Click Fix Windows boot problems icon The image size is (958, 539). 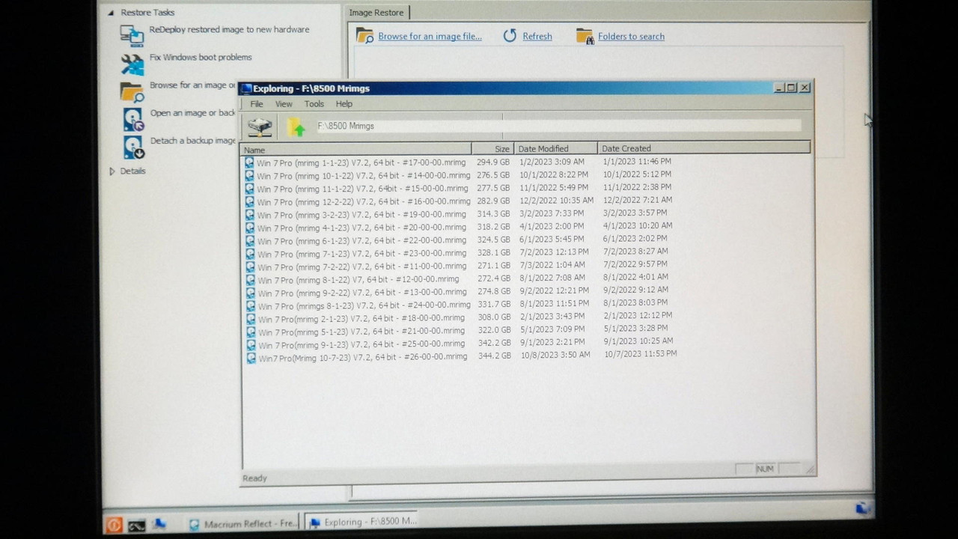pyautogui.click(x=132, y=64)
